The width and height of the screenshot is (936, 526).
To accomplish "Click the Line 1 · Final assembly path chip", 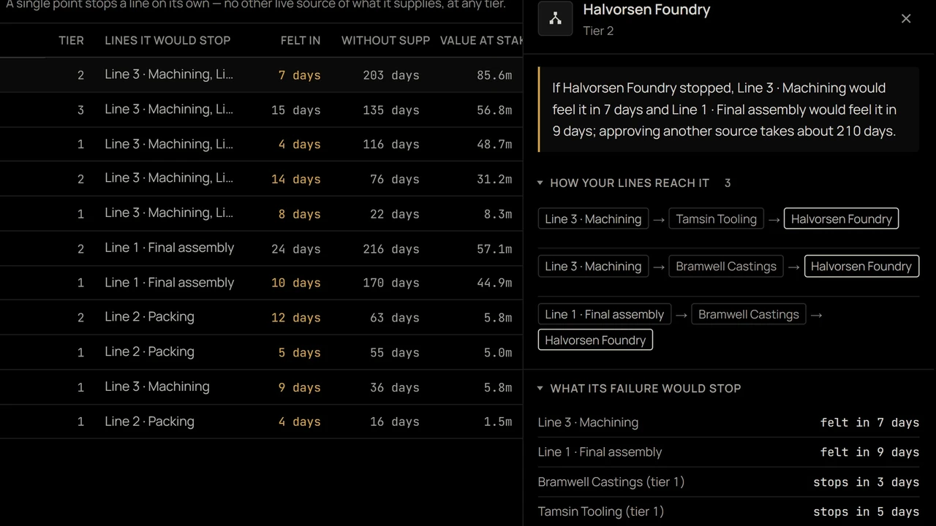I will 604,314.
